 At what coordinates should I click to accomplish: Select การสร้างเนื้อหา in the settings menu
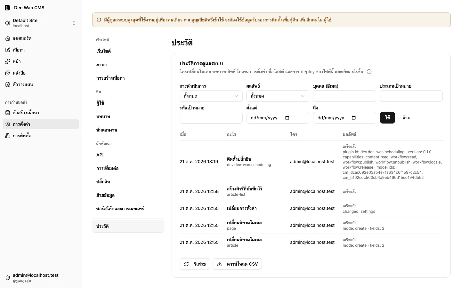coord(128,78)
